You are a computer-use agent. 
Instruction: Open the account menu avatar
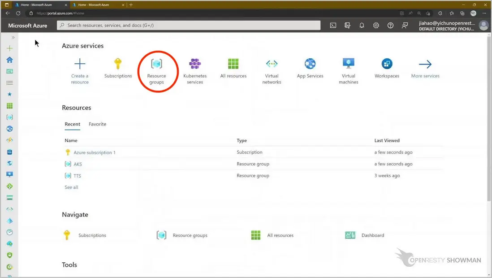click(x=483, y=26)
